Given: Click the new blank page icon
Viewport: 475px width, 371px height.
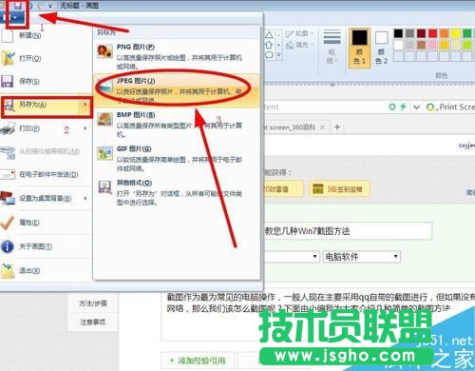Looking at the screenshot, I should (8, 36).
